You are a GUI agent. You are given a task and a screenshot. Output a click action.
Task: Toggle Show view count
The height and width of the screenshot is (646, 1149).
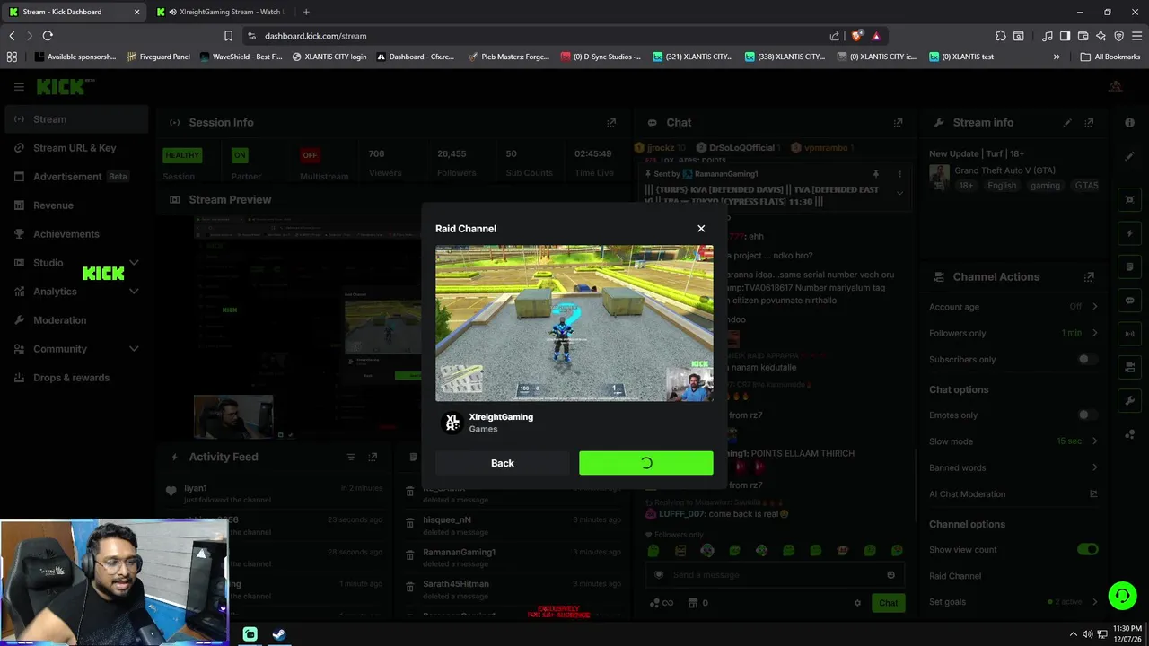coord(1087,550)
